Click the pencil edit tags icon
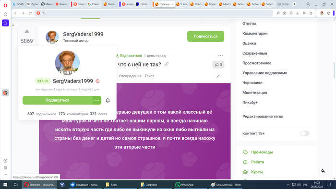The image size is (336, 189). click(218, 76)
